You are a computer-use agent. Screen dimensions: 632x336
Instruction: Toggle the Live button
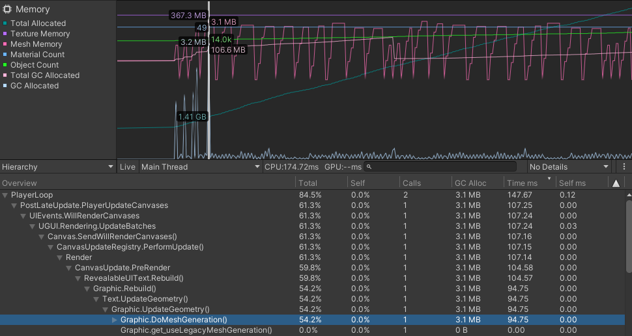pyautogui.click(x=127, y=167)
